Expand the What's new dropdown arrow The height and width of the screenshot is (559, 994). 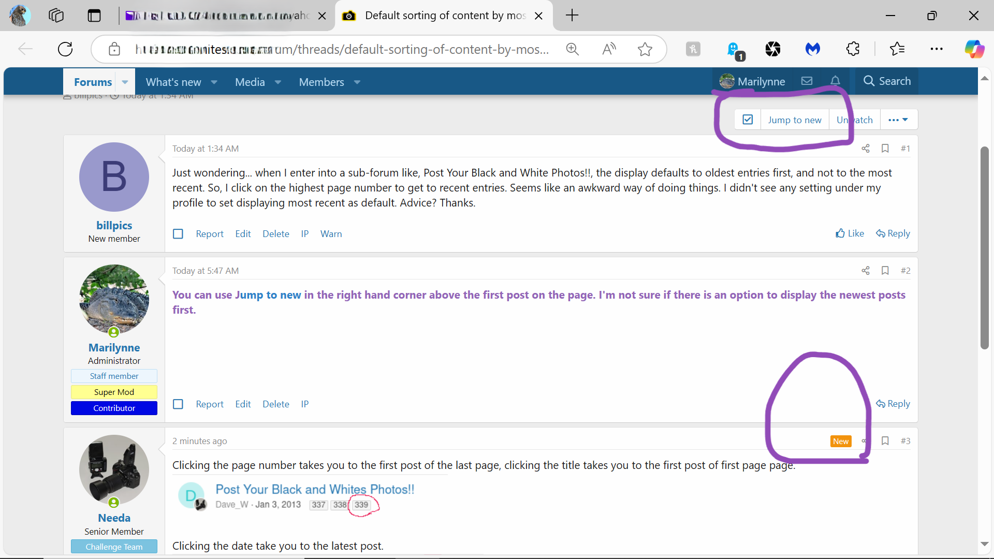[214, 82]
